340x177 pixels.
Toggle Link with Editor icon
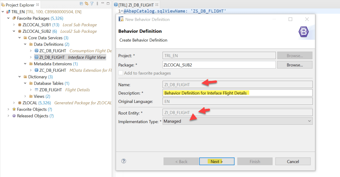(86, 4)
